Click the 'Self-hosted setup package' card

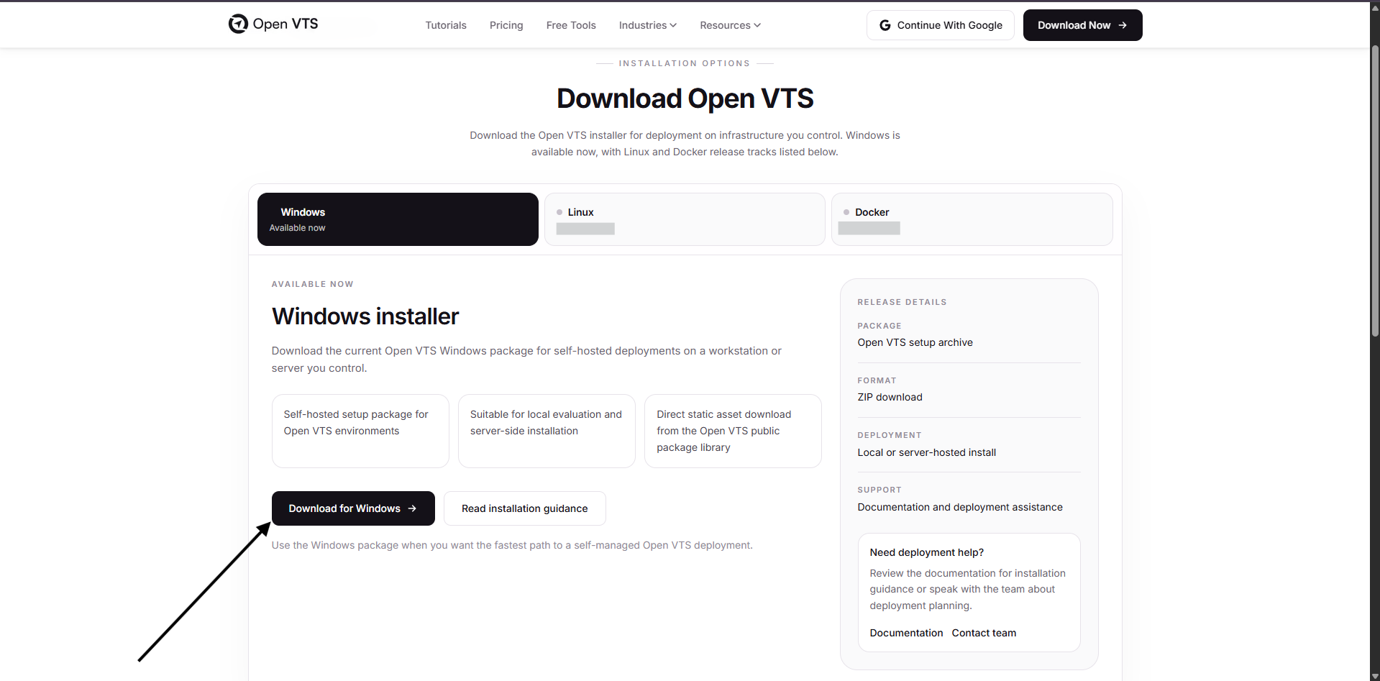[360, 431]
